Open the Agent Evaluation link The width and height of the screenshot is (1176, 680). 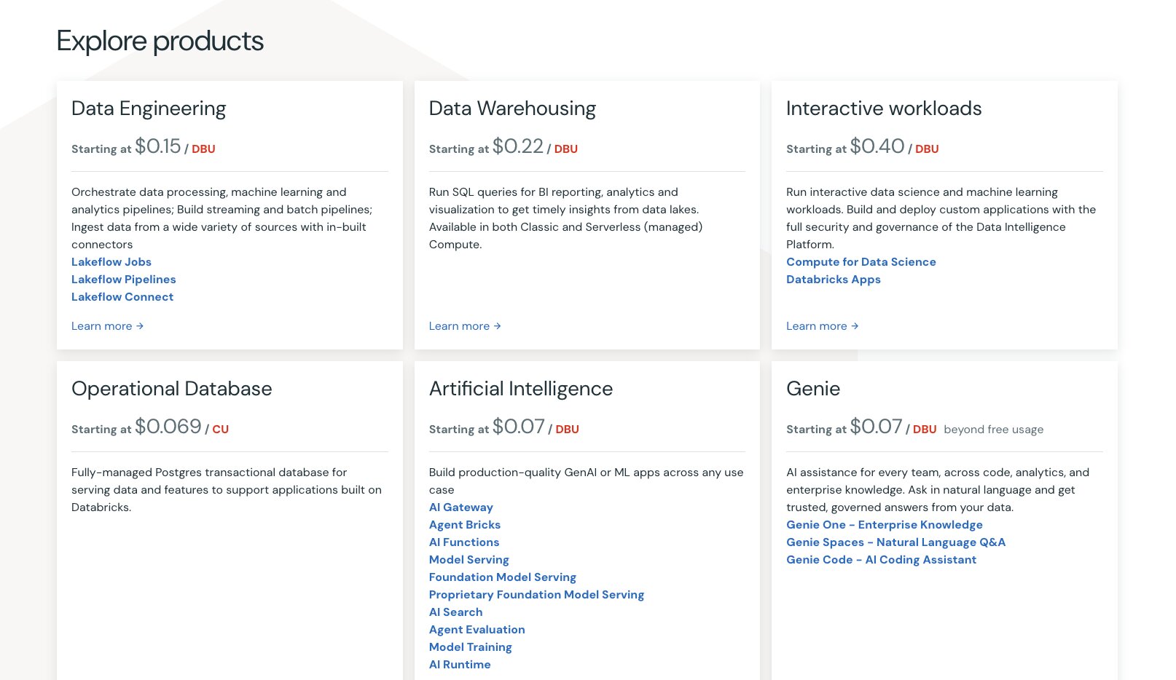(x=477, y=630)
